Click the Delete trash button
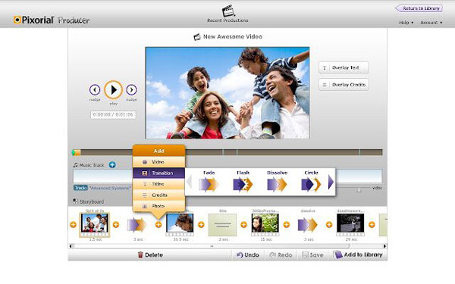 point(150,255)
